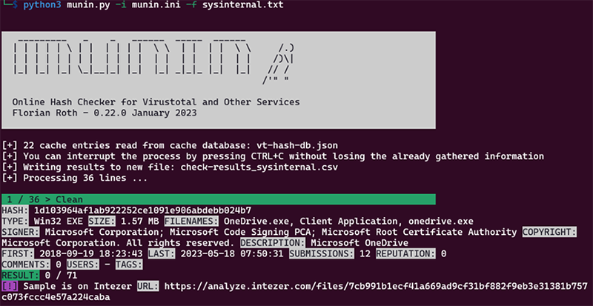Click the 'Processing 36 lines' message
This screenshot has height=306, width=593.
pos(82,179)
